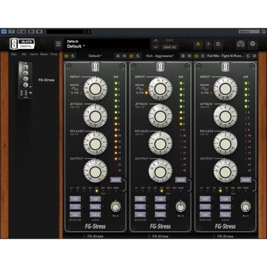Image resolution: width=267 pixels, height=267 pixels.
Task: Step to next preset with down chevron
Action: tap(156, 47)
